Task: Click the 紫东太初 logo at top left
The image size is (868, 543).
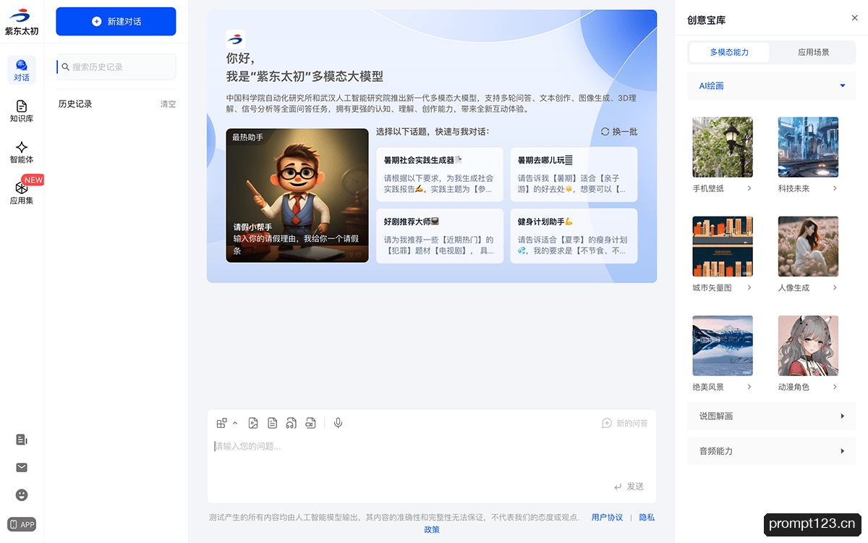Action: pyautogui.click(x=22, y=22)
